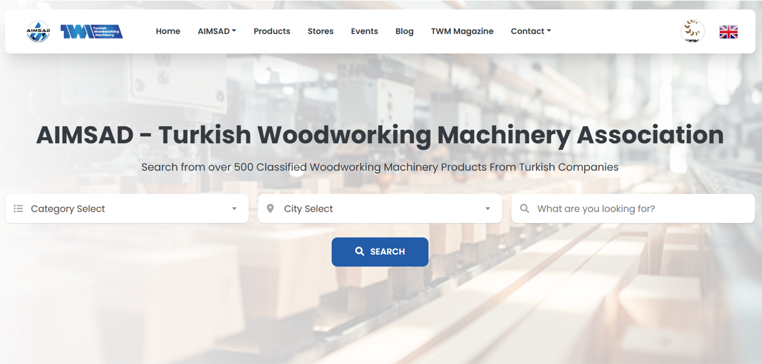Switch language via the UK flag

point(728,32)
